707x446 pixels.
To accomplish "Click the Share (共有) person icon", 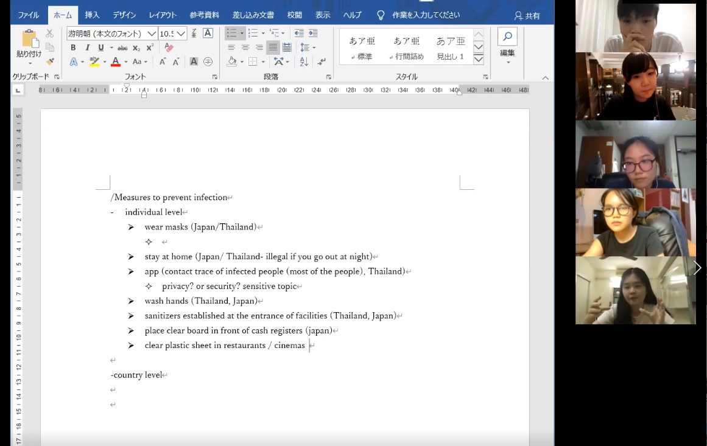I will pyautogui.click(x=518, y=16).
